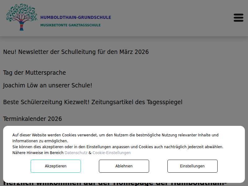This screenshot has height=186, width=248.
Task: Click the dimmed page area below Terminkalender
Action: click(x=155, y=123)
